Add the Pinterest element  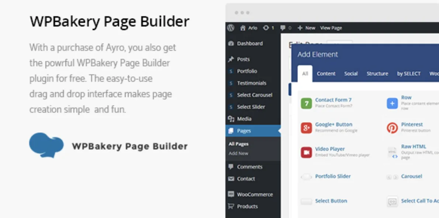(412, 124)
